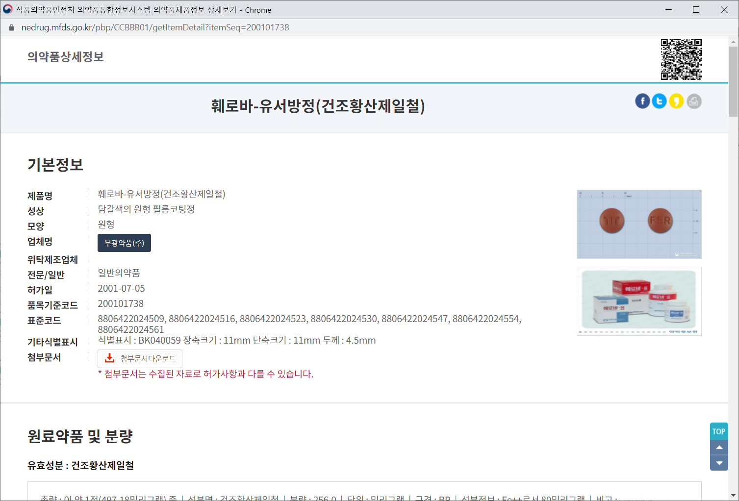Select 품목기준코드 value 200101738
Screen dimensions: 739x501
pos(121,303)
